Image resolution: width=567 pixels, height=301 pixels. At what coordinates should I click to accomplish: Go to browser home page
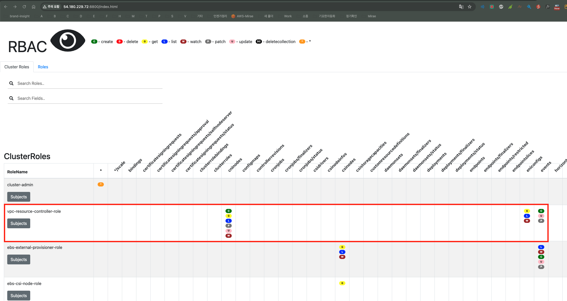(x=34, y=7)
